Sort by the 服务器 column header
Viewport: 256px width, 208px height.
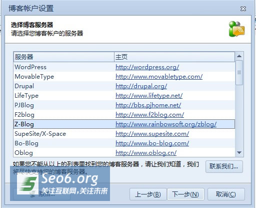[64, 57]
